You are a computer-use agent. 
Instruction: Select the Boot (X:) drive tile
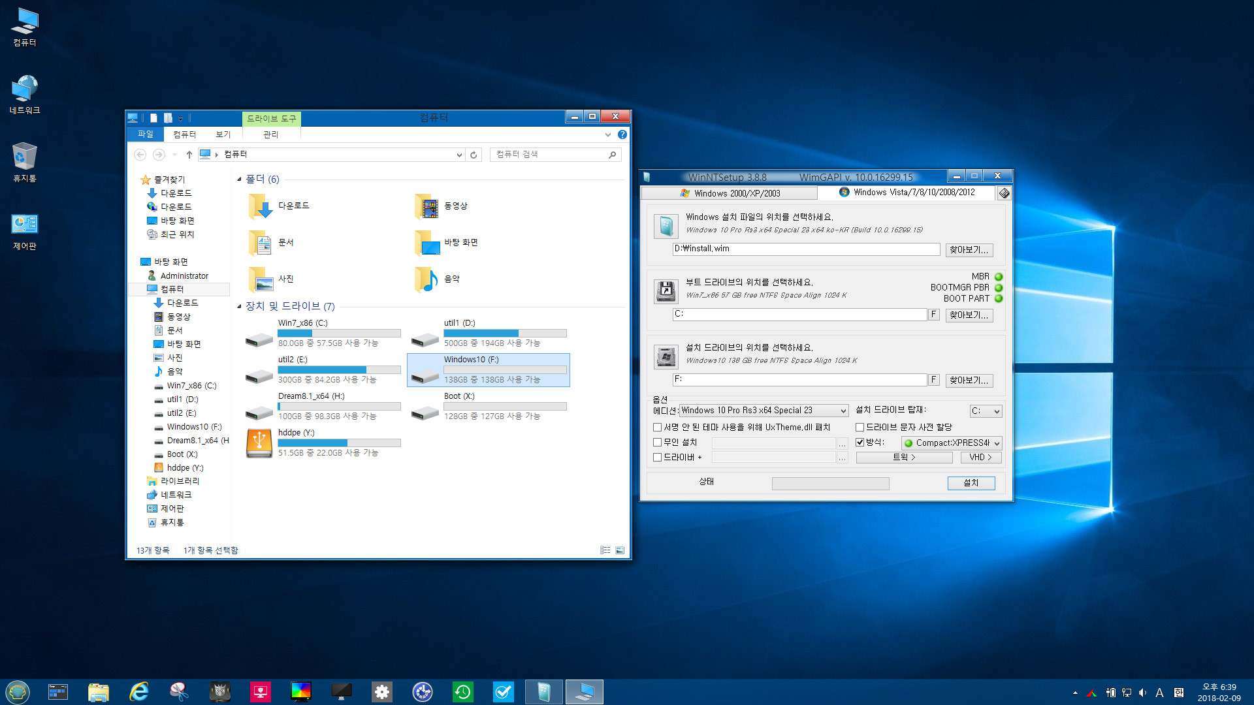pyautogui.click(x=489, y=406)
